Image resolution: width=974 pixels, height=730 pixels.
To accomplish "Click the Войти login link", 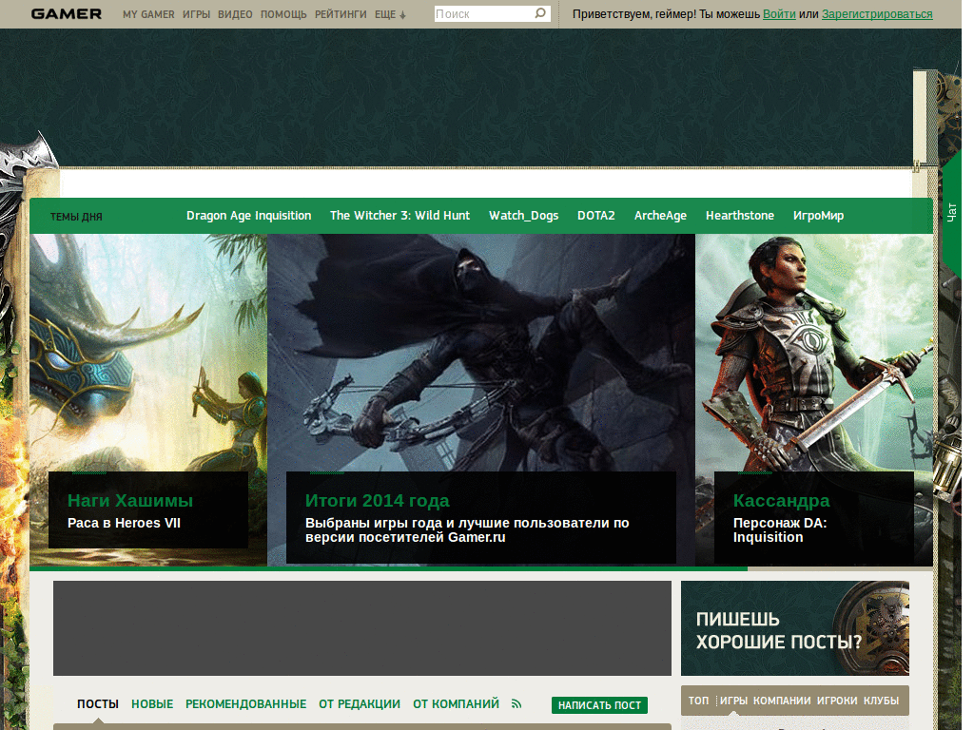I will [779, 13].
